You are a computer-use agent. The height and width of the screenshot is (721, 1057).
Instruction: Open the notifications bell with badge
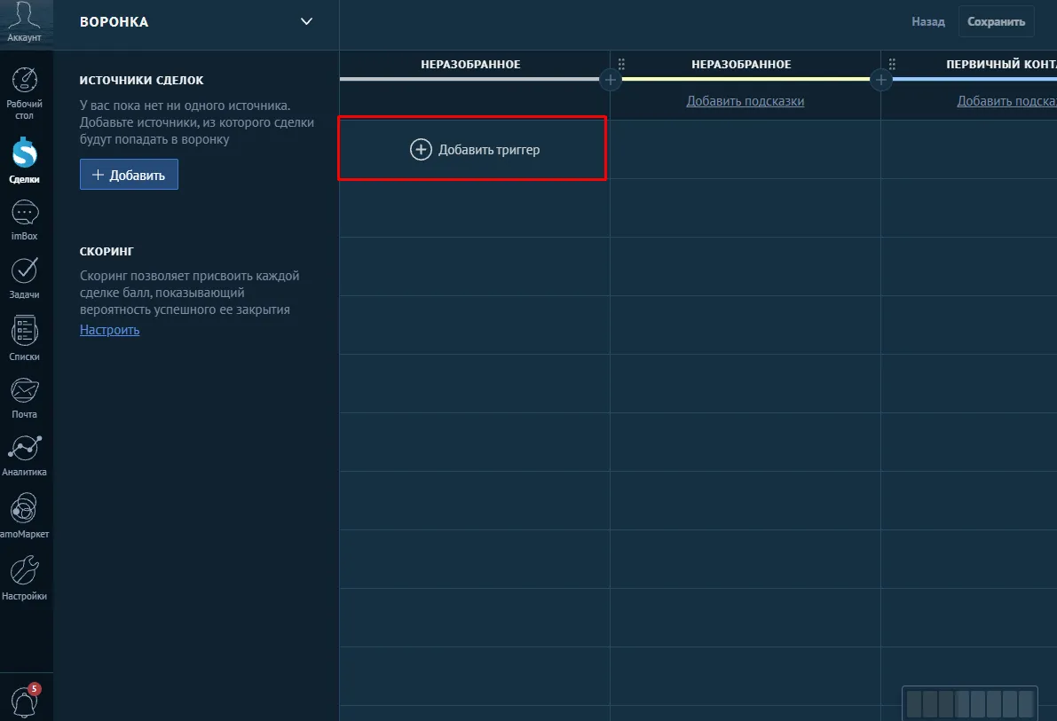[x=24, y=701]
